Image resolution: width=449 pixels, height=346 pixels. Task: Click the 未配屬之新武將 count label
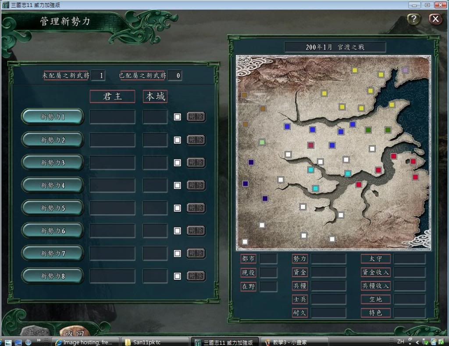pos(66,76)
